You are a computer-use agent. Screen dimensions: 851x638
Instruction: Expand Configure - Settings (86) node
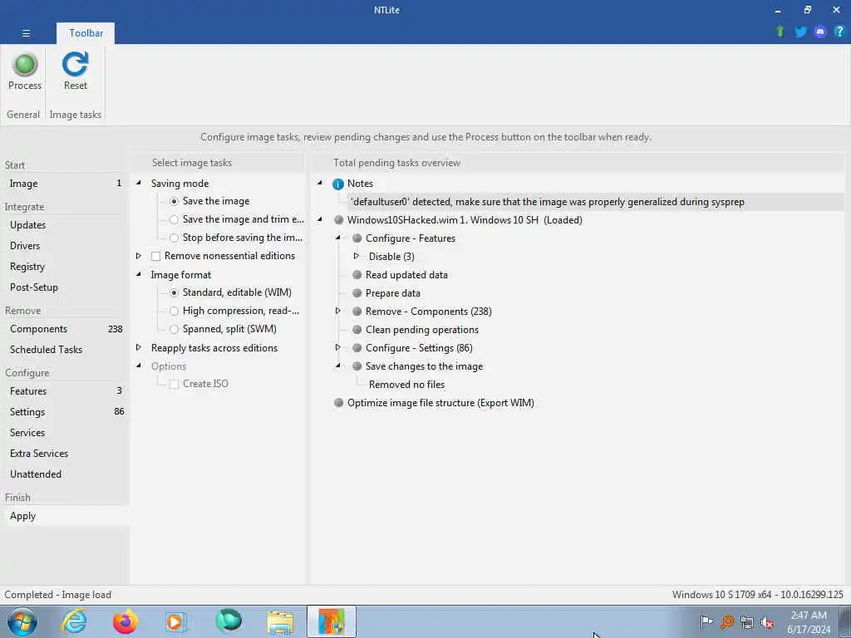pyautogui.click(x=337, y=347)
